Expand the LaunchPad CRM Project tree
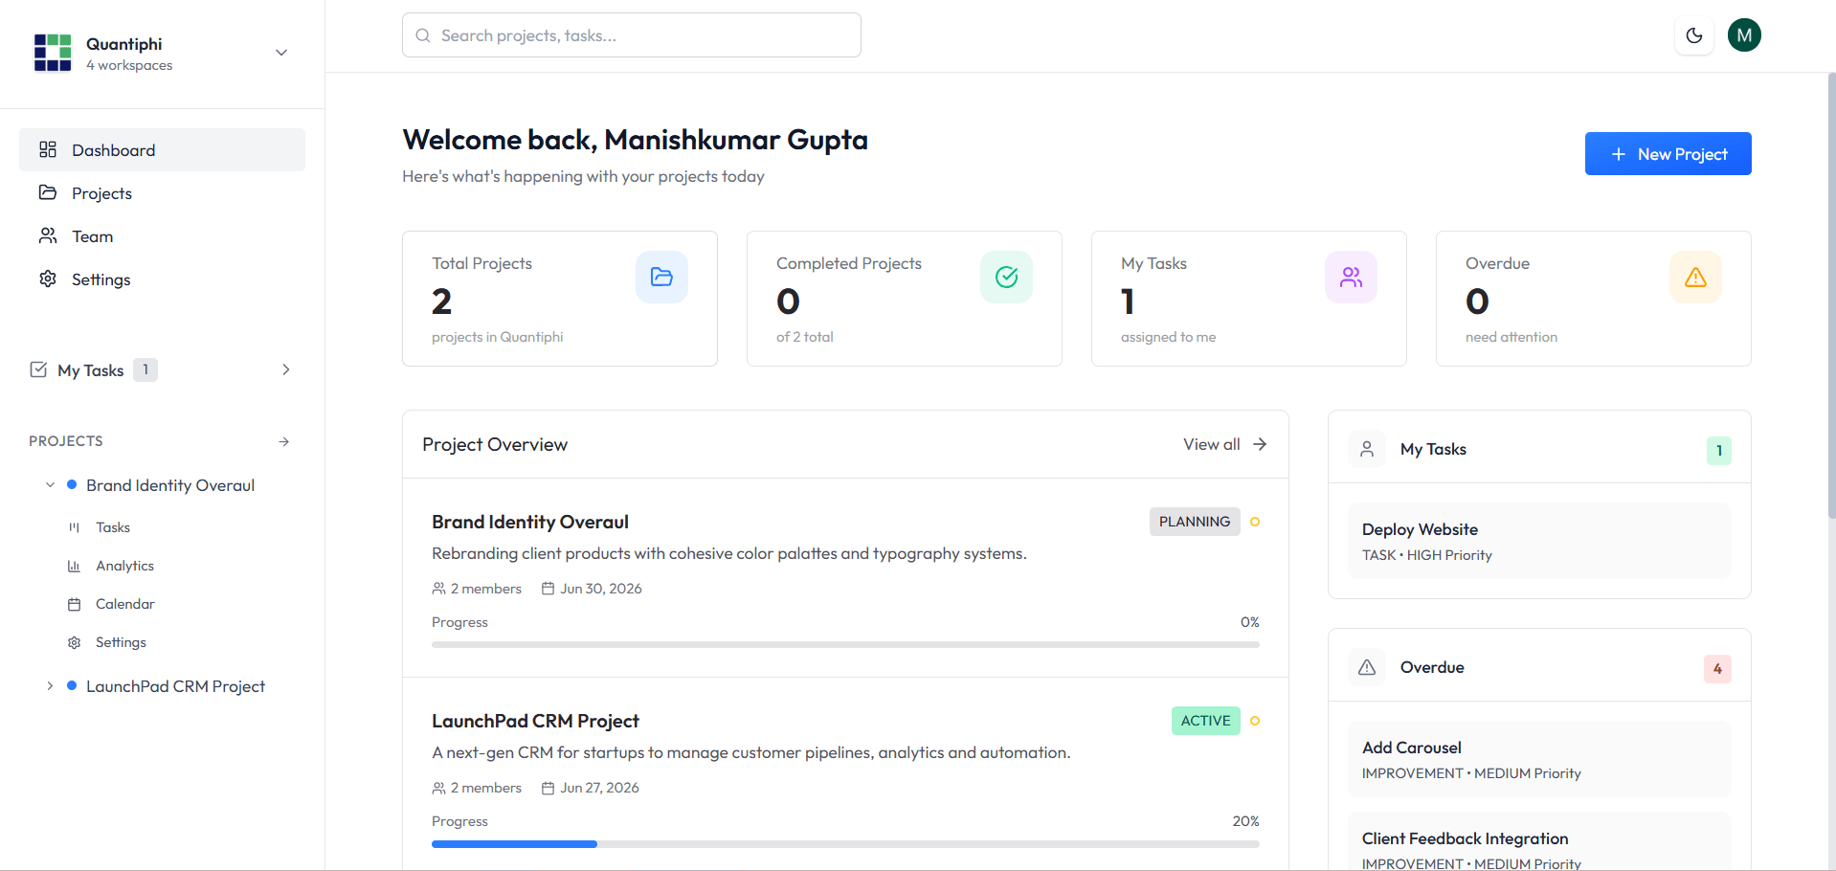Viewport: 1836px width, 871px height. pos(50,686)
